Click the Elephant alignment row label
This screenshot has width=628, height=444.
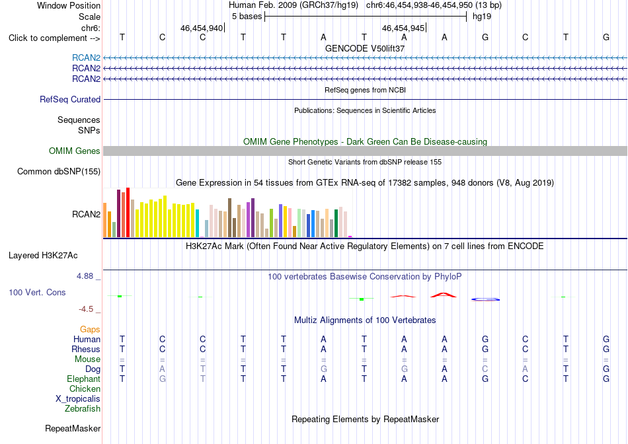(83, 379)
